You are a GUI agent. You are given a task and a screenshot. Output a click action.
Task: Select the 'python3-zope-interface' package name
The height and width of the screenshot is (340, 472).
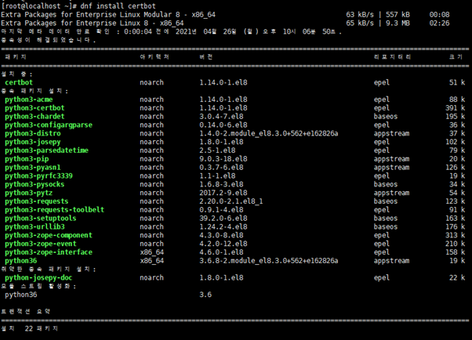[x=49, y=252]
